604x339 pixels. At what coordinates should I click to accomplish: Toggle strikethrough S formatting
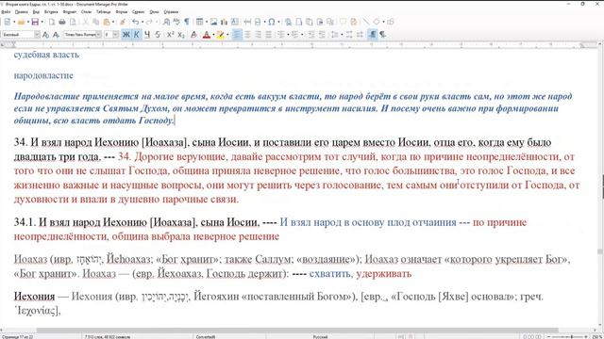[158, 35]
